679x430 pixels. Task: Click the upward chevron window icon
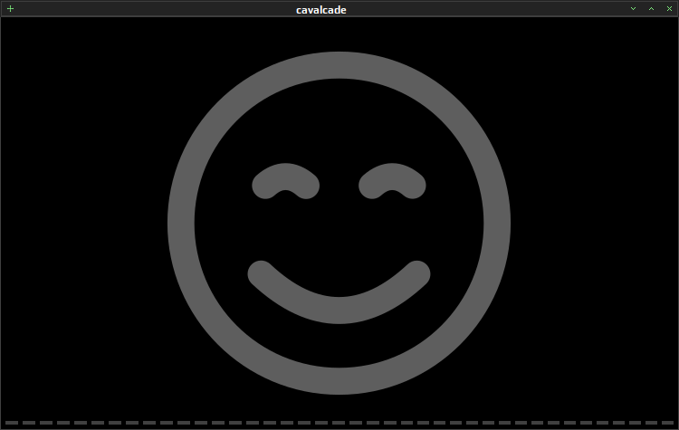651,9
